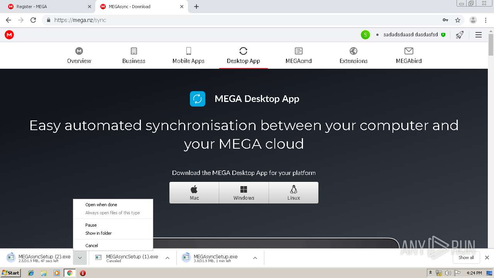Open Chrome profile avatar icon
This screenshot has height=278, width=494.
tap(473, 20)
